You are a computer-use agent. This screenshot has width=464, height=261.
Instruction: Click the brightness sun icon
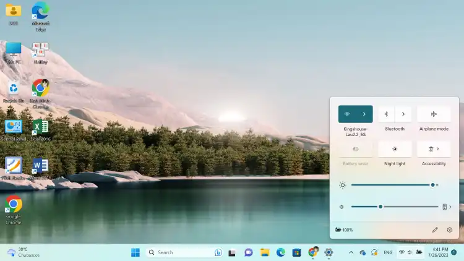[x=342, y=186]
